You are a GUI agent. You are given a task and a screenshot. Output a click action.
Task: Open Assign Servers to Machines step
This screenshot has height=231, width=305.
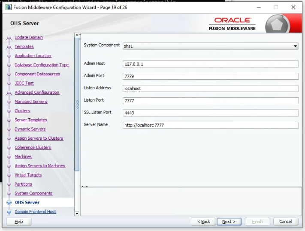pos(40,166)
